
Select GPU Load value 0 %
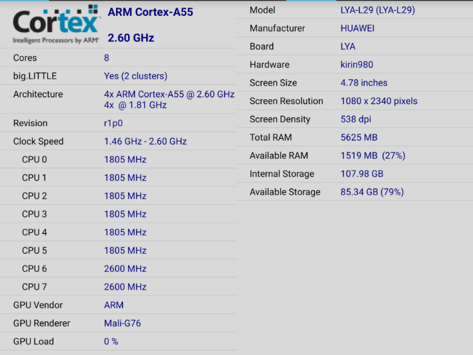point(111,341)
